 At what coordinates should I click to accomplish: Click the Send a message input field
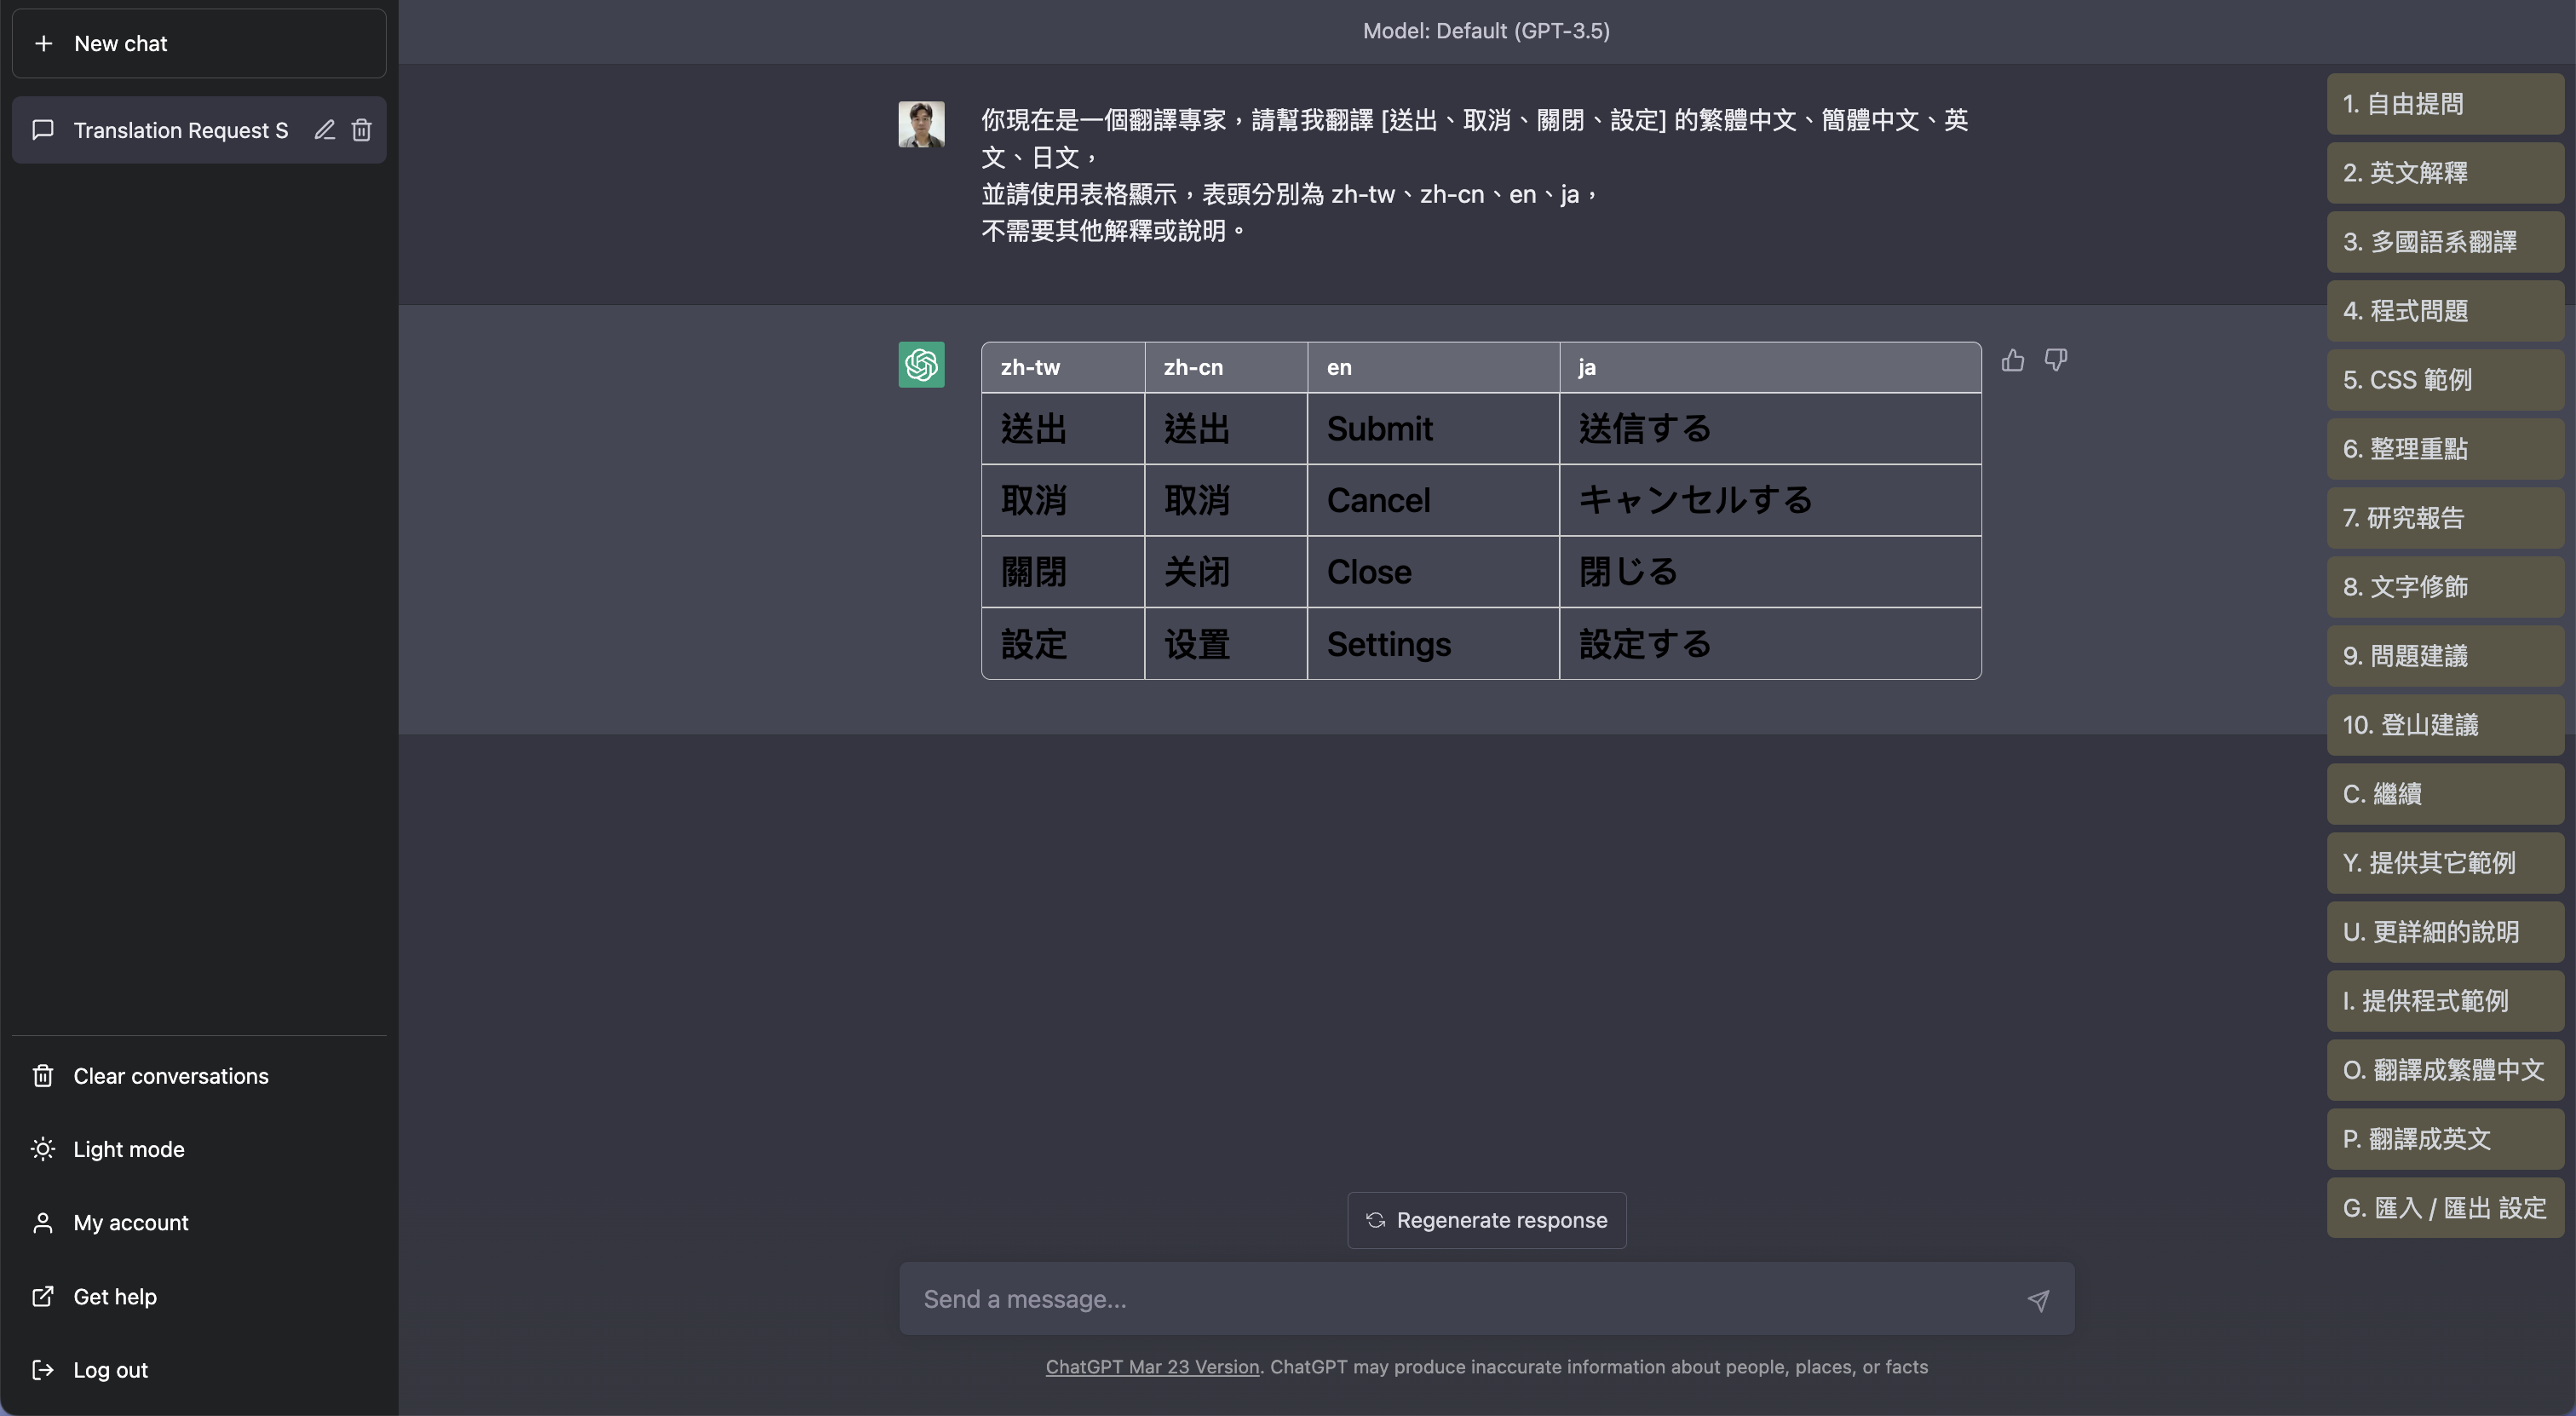point(1460,1299)
